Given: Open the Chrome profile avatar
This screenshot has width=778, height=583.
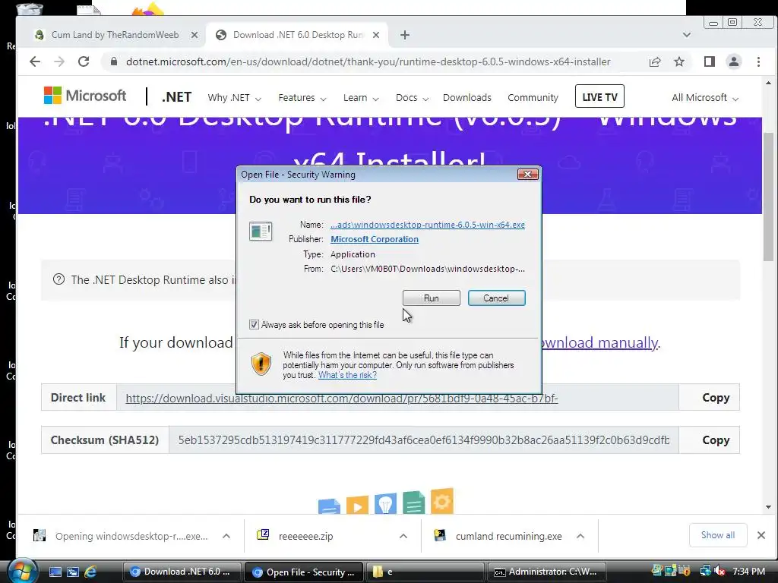Looking at the screenshot, I should point(734,61).
